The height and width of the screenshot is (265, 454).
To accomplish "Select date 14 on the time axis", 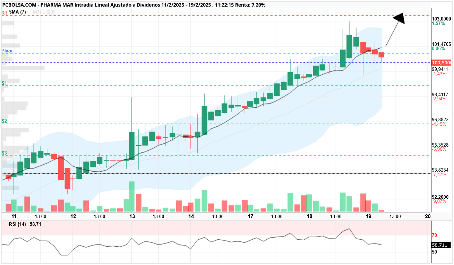I will tap(191, 216).
